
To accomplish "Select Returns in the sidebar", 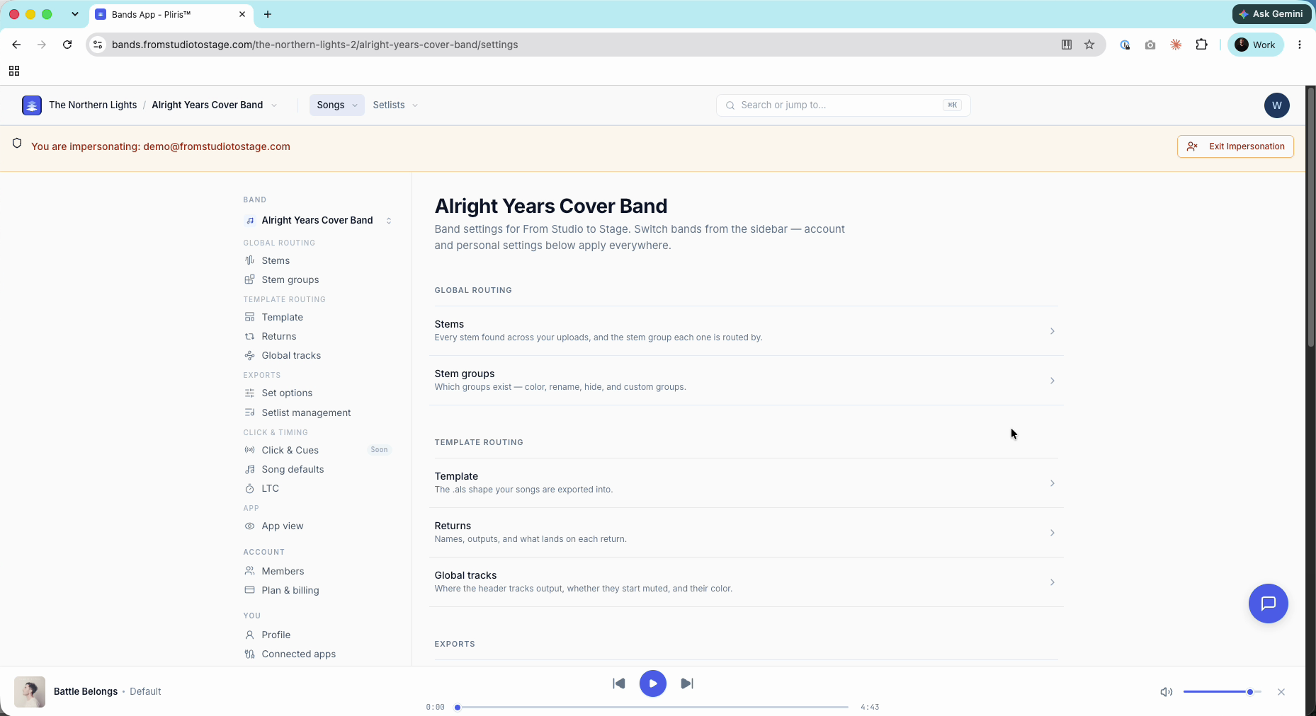I will point(278,336).
